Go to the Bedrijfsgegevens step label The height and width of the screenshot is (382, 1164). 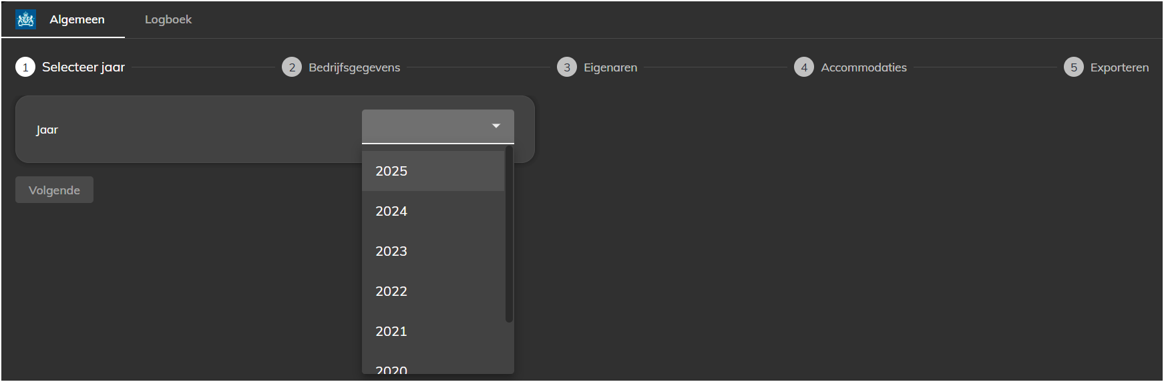[x=355, y=67]
